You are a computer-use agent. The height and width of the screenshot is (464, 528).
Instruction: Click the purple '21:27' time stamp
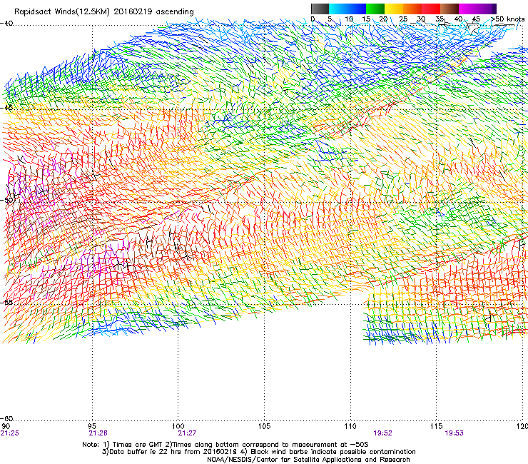click(187, 433)
